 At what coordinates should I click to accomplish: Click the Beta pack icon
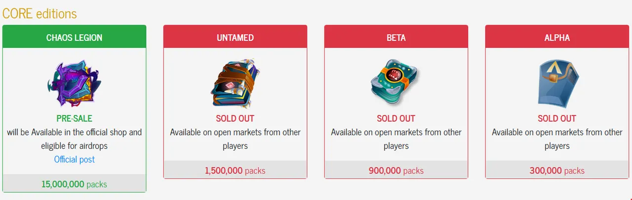[396, 83]
